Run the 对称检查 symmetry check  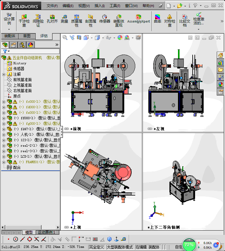coord(169,21)
